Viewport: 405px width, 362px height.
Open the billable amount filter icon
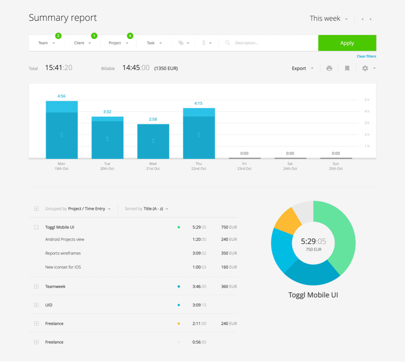tap(204, 43)
